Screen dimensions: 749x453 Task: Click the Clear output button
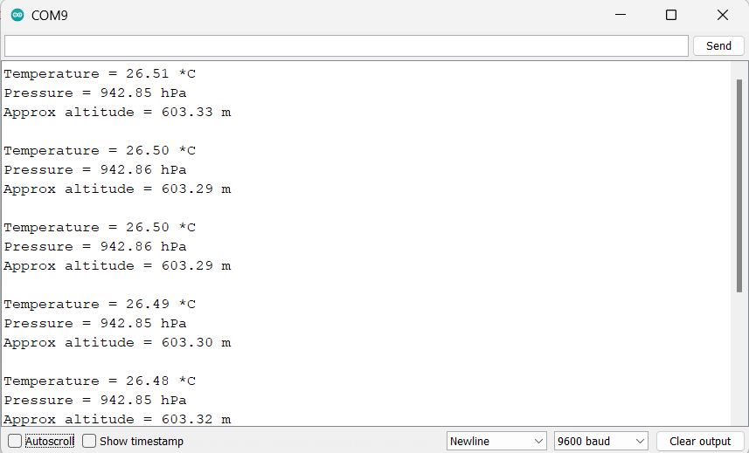(700, 441)
